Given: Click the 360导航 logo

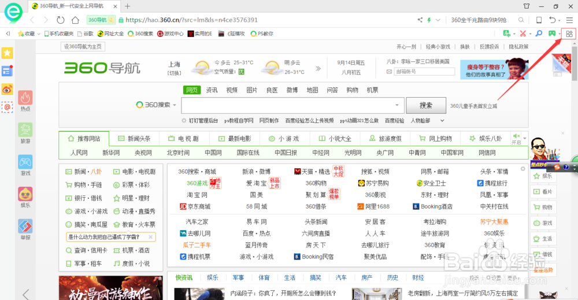Looking at the screenshot, I should (102, 68).
